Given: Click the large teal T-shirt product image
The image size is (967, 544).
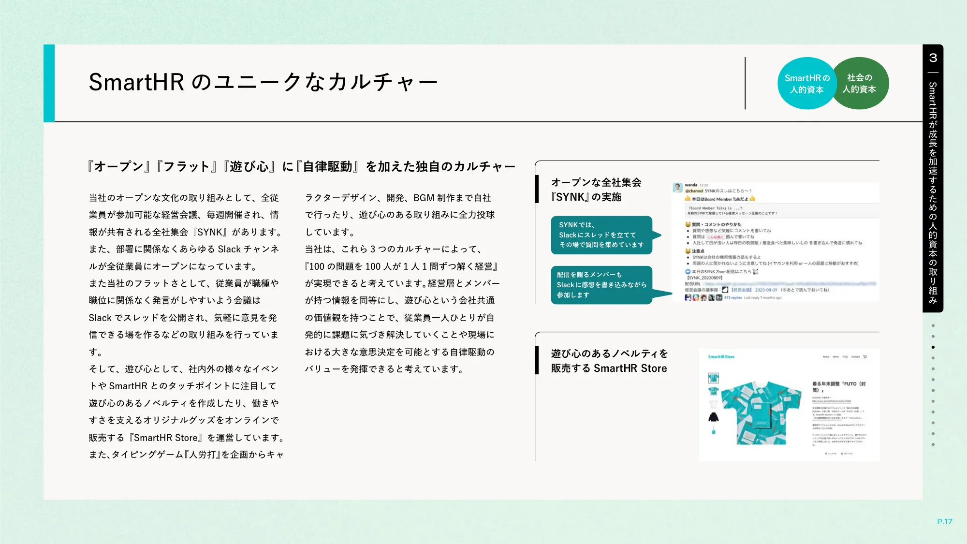Looking at the screenshot, I should [x=762, y=413].
